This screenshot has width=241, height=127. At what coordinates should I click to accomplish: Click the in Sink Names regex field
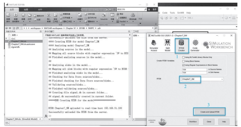194,73
